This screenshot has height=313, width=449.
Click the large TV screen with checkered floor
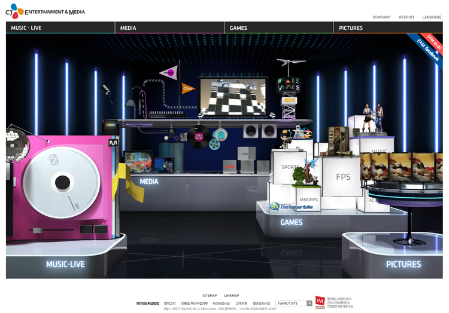pyautogui.click(x=233, y=96)
